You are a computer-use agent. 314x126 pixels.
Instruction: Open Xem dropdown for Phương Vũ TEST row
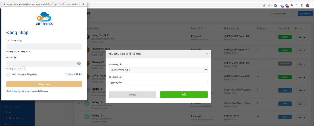coord(302,51)
